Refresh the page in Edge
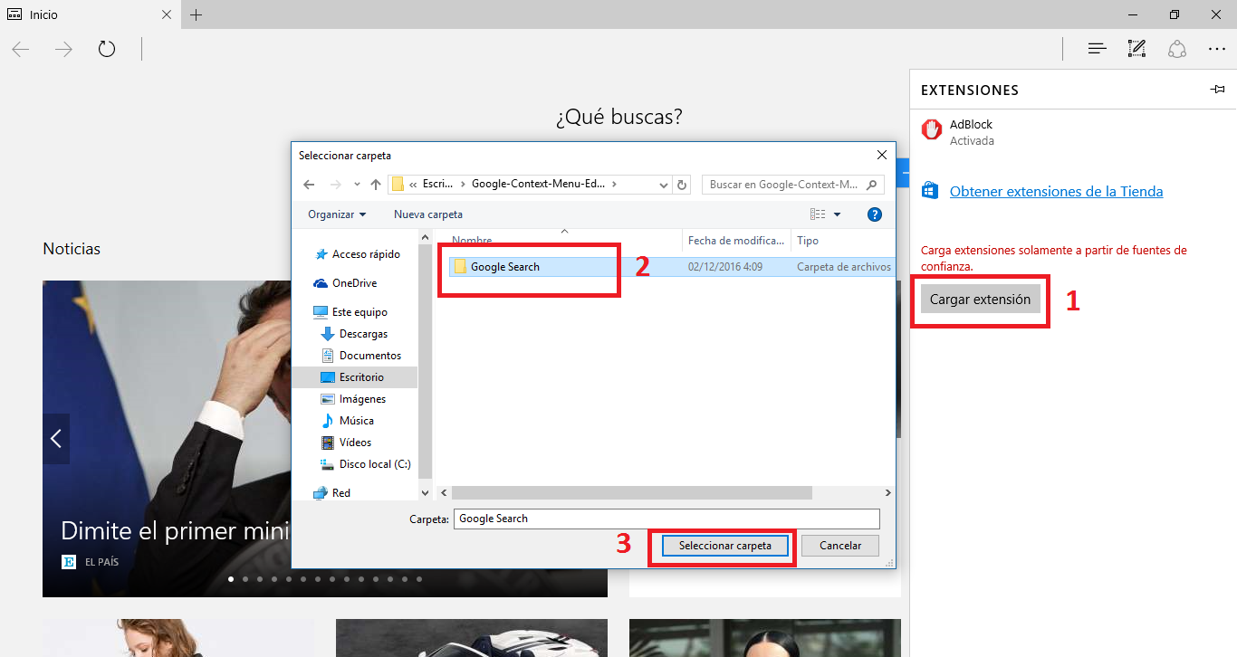The height and width of the screenshot is (657, 1237). 107,49
